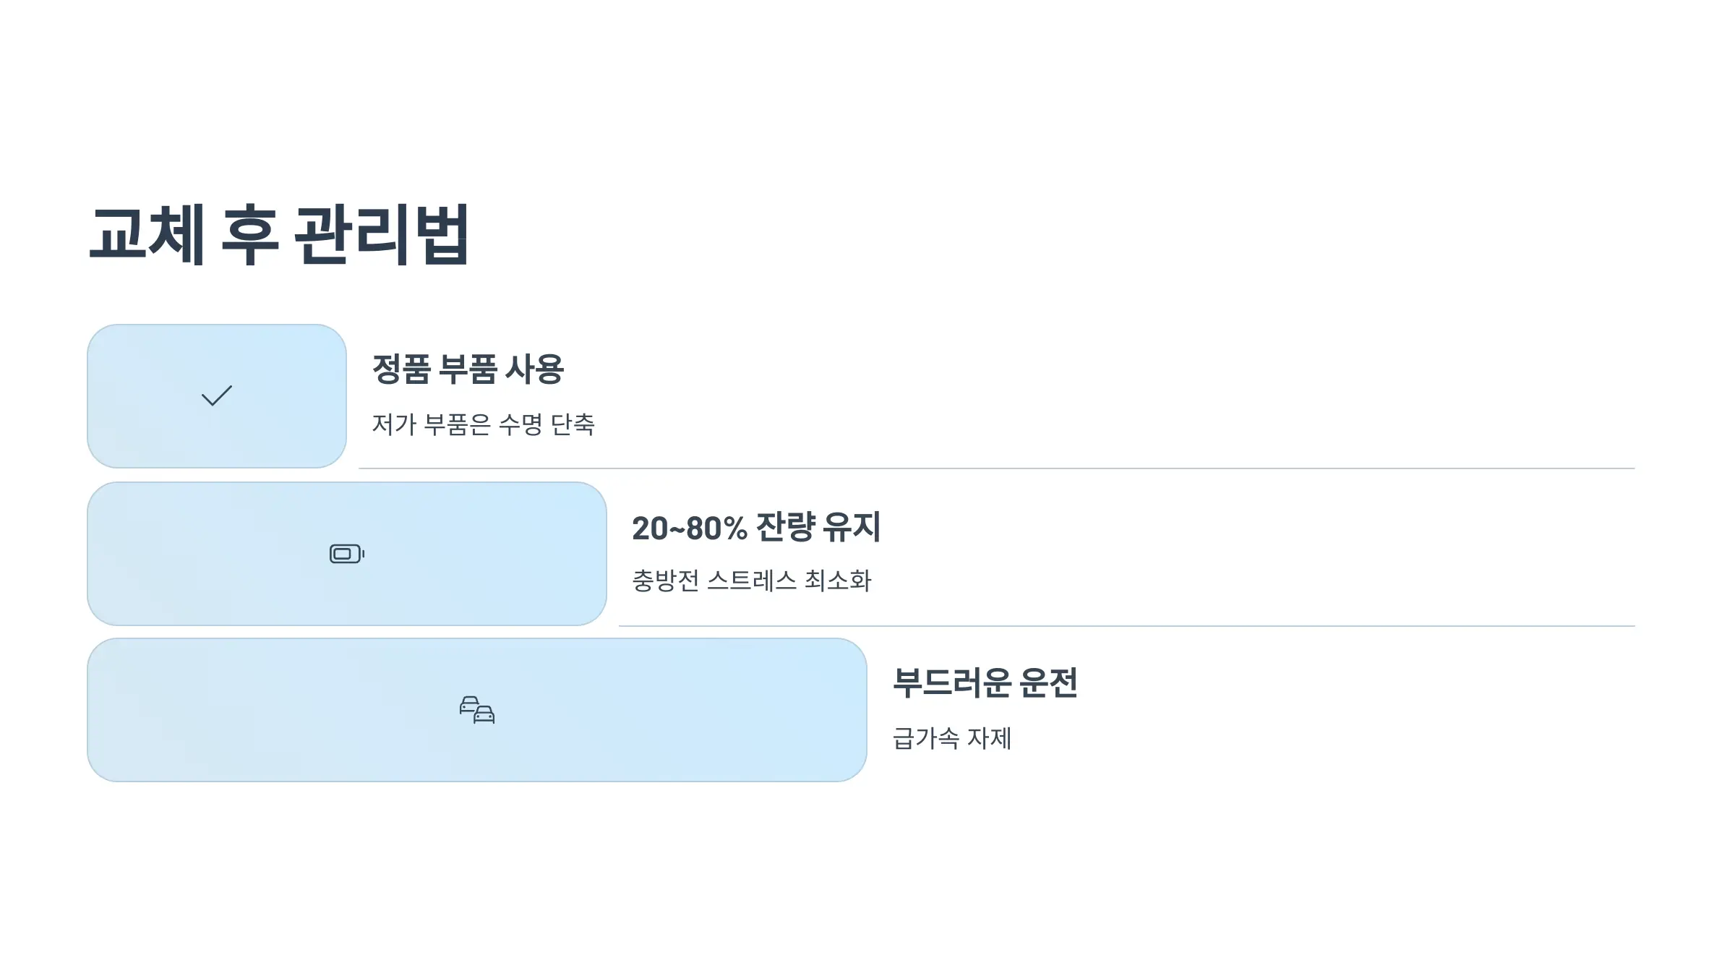The image size is (1735, 976).
Task: Select the medium blue card with battery
Action: (347, 554)
